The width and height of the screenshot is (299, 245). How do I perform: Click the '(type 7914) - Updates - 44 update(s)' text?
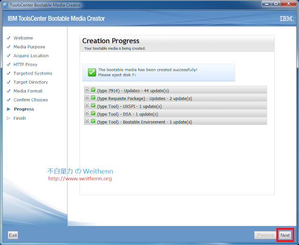pos(133,91)
